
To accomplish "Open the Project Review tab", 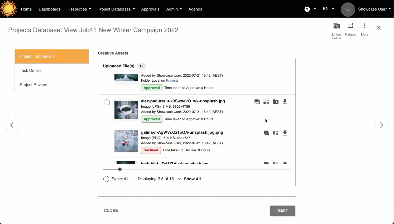I will point(52,85).
